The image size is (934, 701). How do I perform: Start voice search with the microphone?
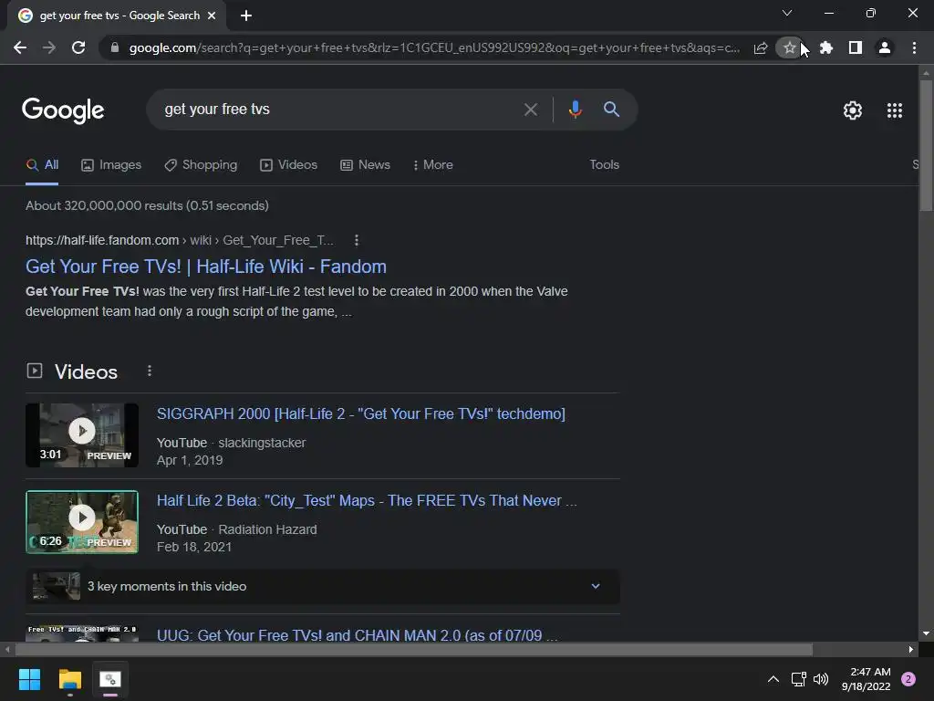pyautogui.click(x=575, y=110)
